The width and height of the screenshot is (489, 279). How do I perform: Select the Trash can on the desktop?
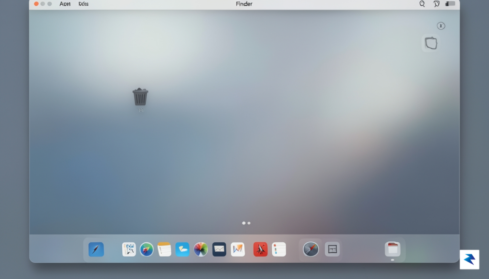pos(140,97)
